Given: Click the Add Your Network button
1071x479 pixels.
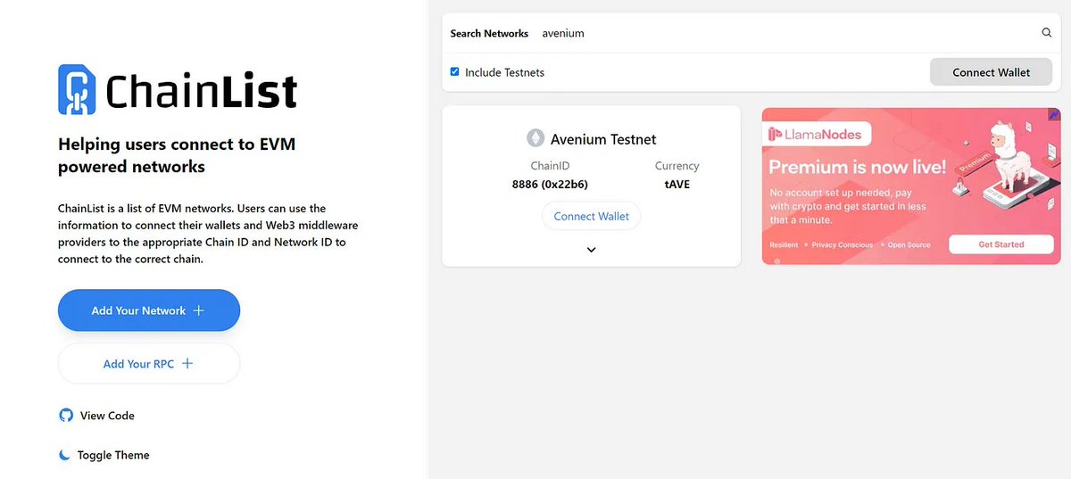Looking at the screenshot, I should [x=149, y=310].
